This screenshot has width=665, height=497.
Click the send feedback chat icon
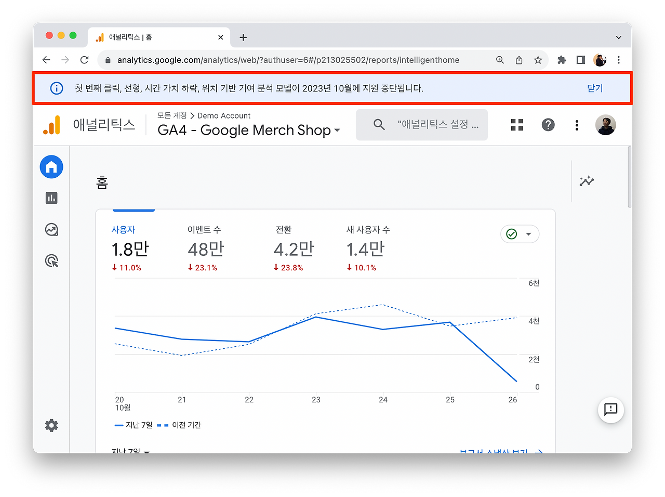click(611, 410)
